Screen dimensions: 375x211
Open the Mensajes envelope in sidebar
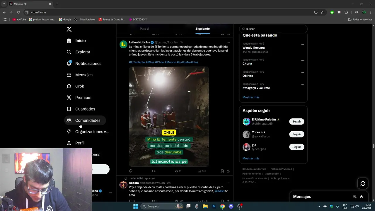(x=80, y=75)
